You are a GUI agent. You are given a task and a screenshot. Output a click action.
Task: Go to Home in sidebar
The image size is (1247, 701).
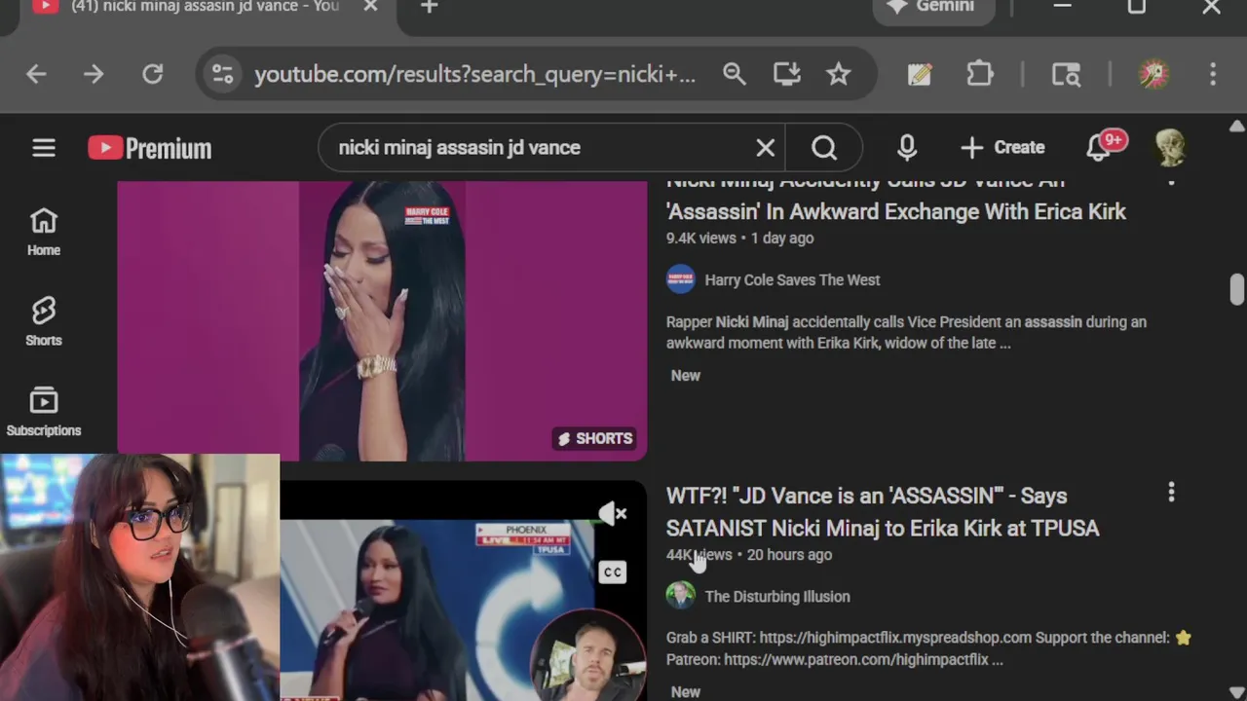coord(44,232)
